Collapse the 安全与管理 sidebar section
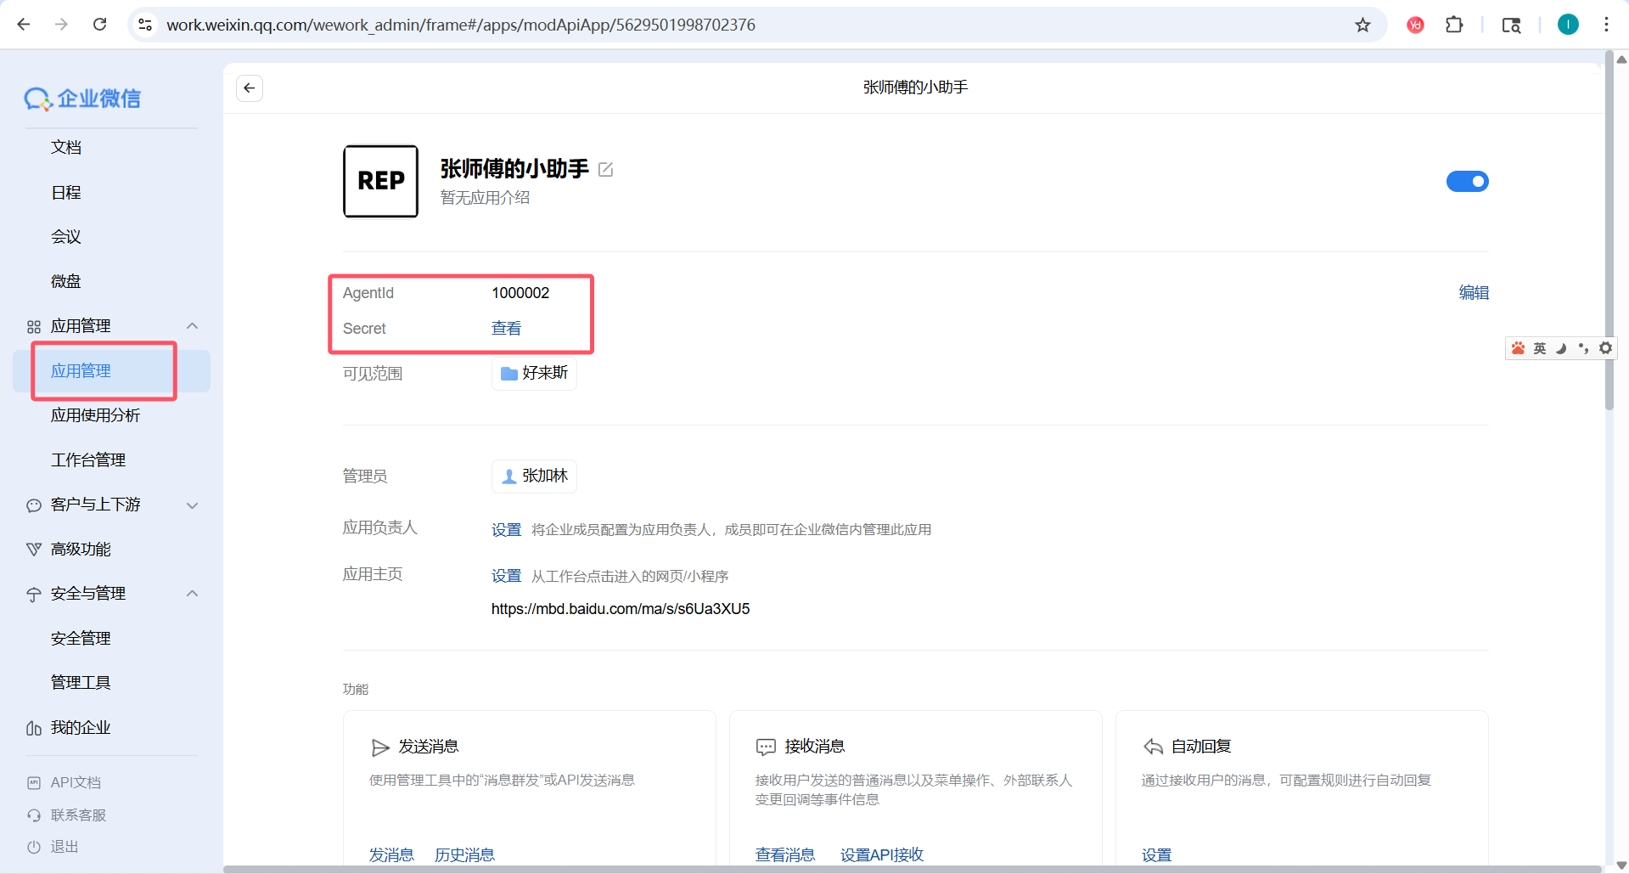This screenshot has width=1629, height=874. (193, 594)
